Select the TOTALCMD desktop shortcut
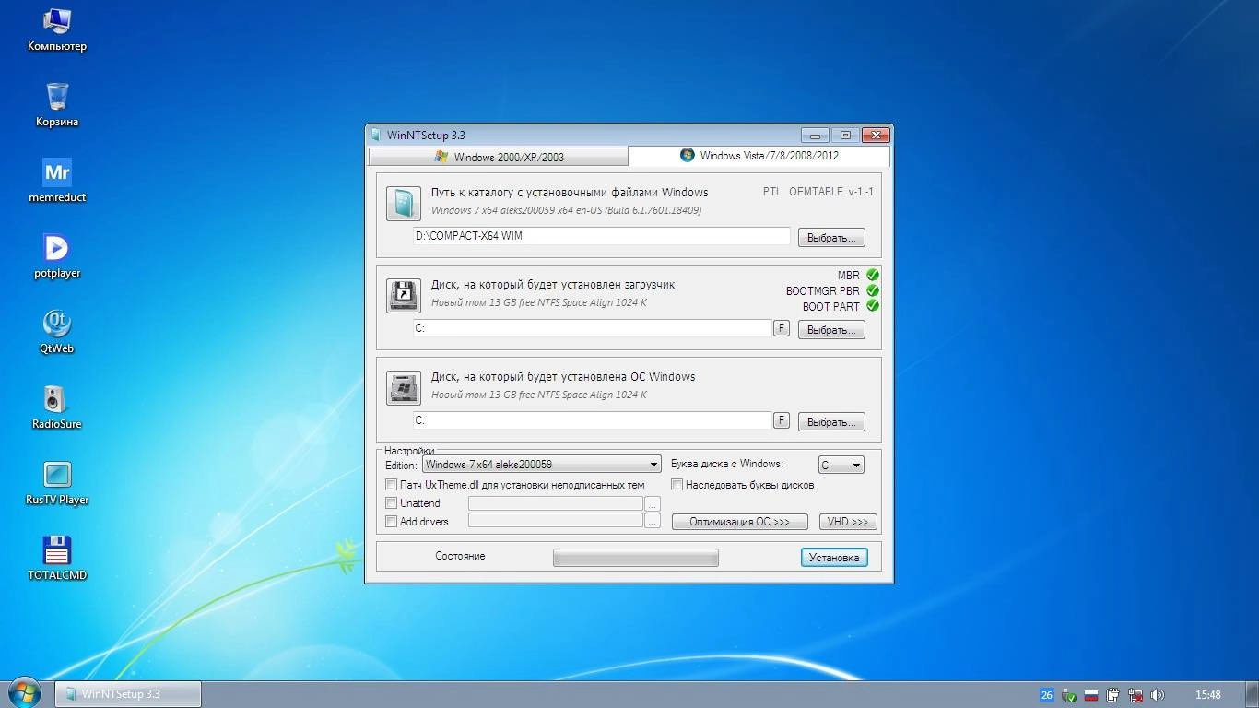1259x708 pixels. click(x=57, y=558)
